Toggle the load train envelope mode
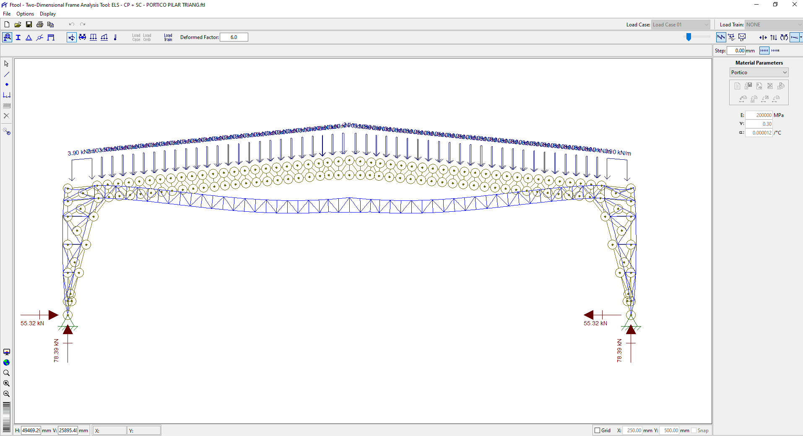 point(742,37)
